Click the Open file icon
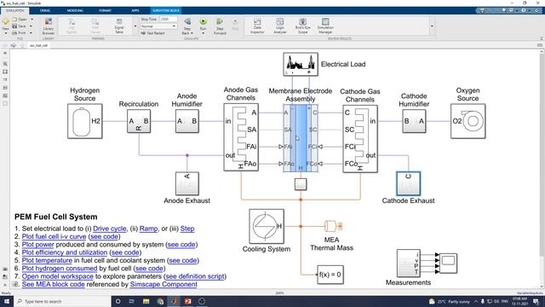The height and width of the screenshot is (307, 545). (x=14, y=20)
